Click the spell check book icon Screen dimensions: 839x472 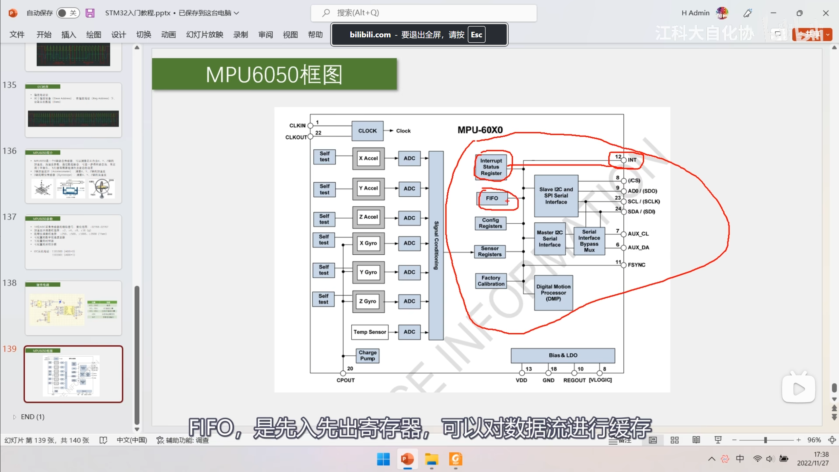[x=103, y=440]
